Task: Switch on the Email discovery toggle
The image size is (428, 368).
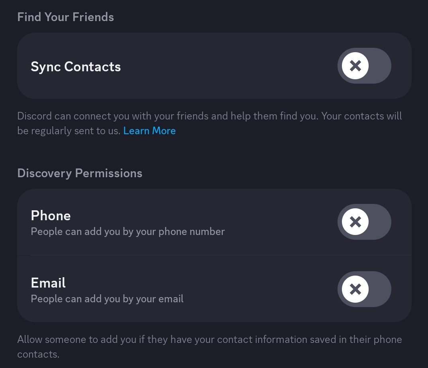Action: [x=364, y=289]
